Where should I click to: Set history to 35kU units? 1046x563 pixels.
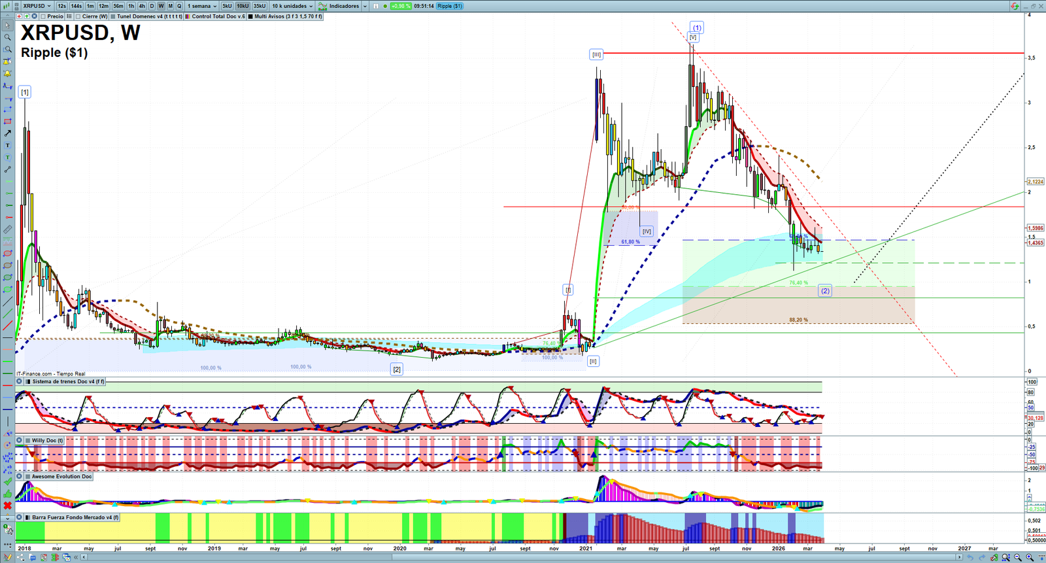click(260, 6)
